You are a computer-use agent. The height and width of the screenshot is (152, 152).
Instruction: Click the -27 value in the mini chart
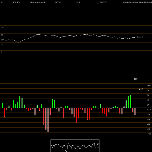click(x=98, y=144)
